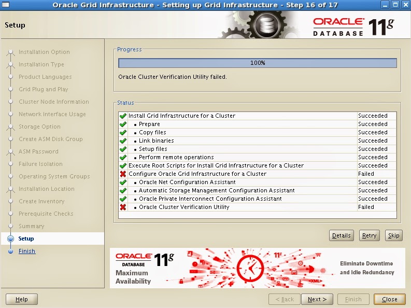Click Grid Plug and Play step
This screenshot has width=411, height=308.
coord(43,89)
